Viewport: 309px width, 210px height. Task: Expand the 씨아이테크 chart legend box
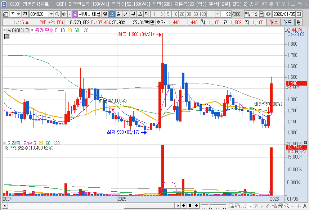(x=18, y=30)
